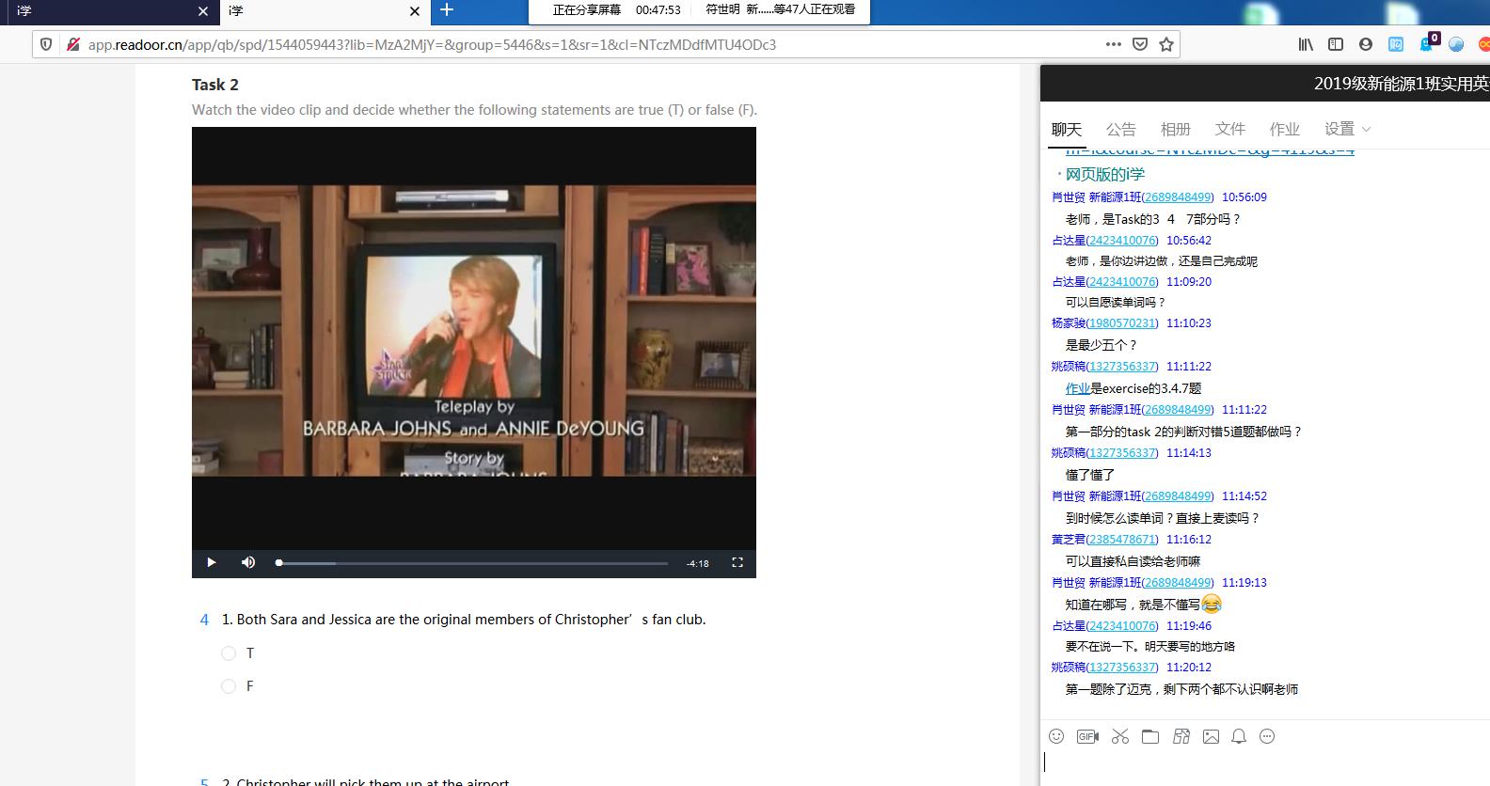Click the blue 购 shopping extension icon
Screen dimensions: 1490x786
pyautogui.click(x=1396, y=44)
